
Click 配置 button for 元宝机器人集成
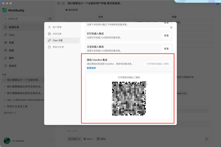point(166,49)
